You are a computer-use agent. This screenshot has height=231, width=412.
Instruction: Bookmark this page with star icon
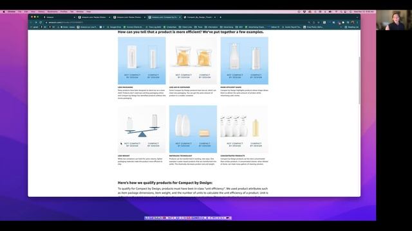[319, 22]
